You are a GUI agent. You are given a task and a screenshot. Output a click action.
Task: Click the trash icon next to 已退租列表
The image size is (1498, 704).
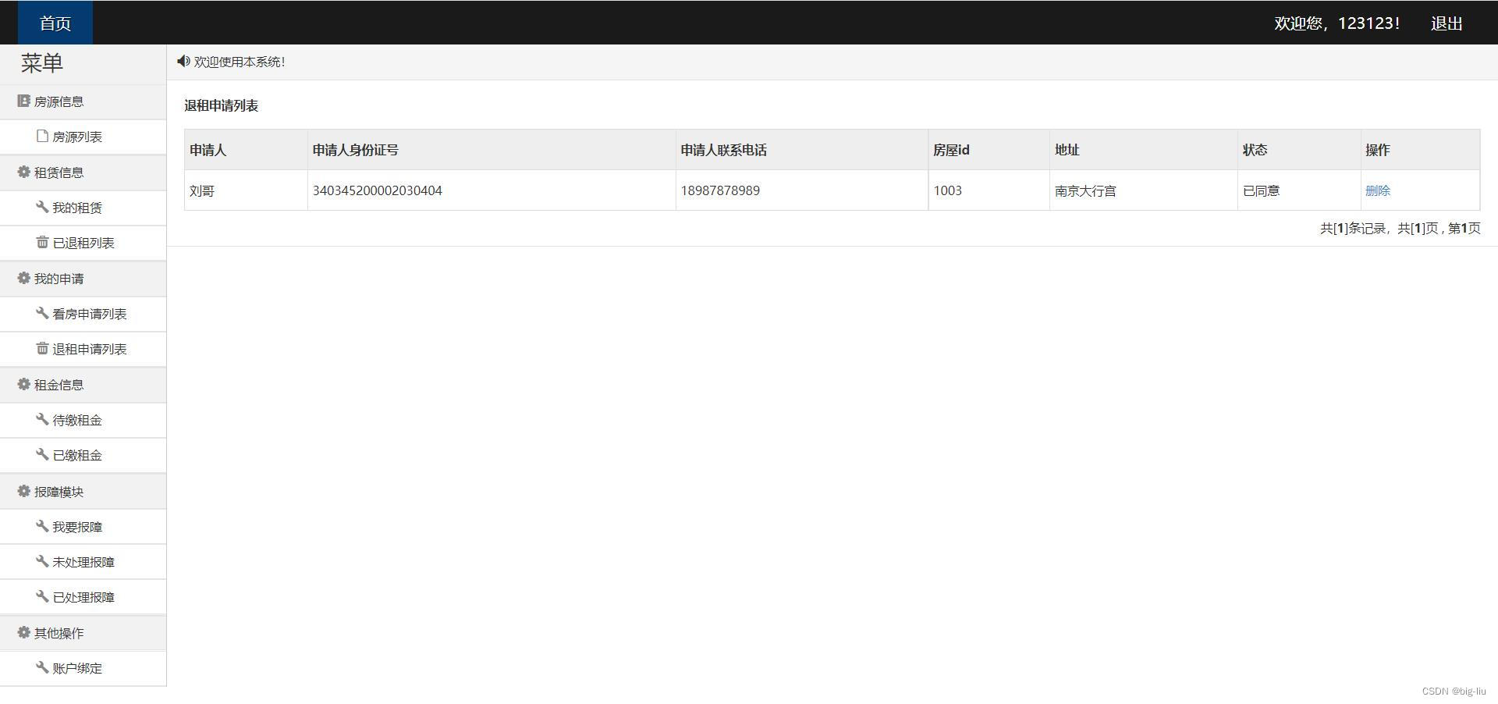tap(42, 242)
